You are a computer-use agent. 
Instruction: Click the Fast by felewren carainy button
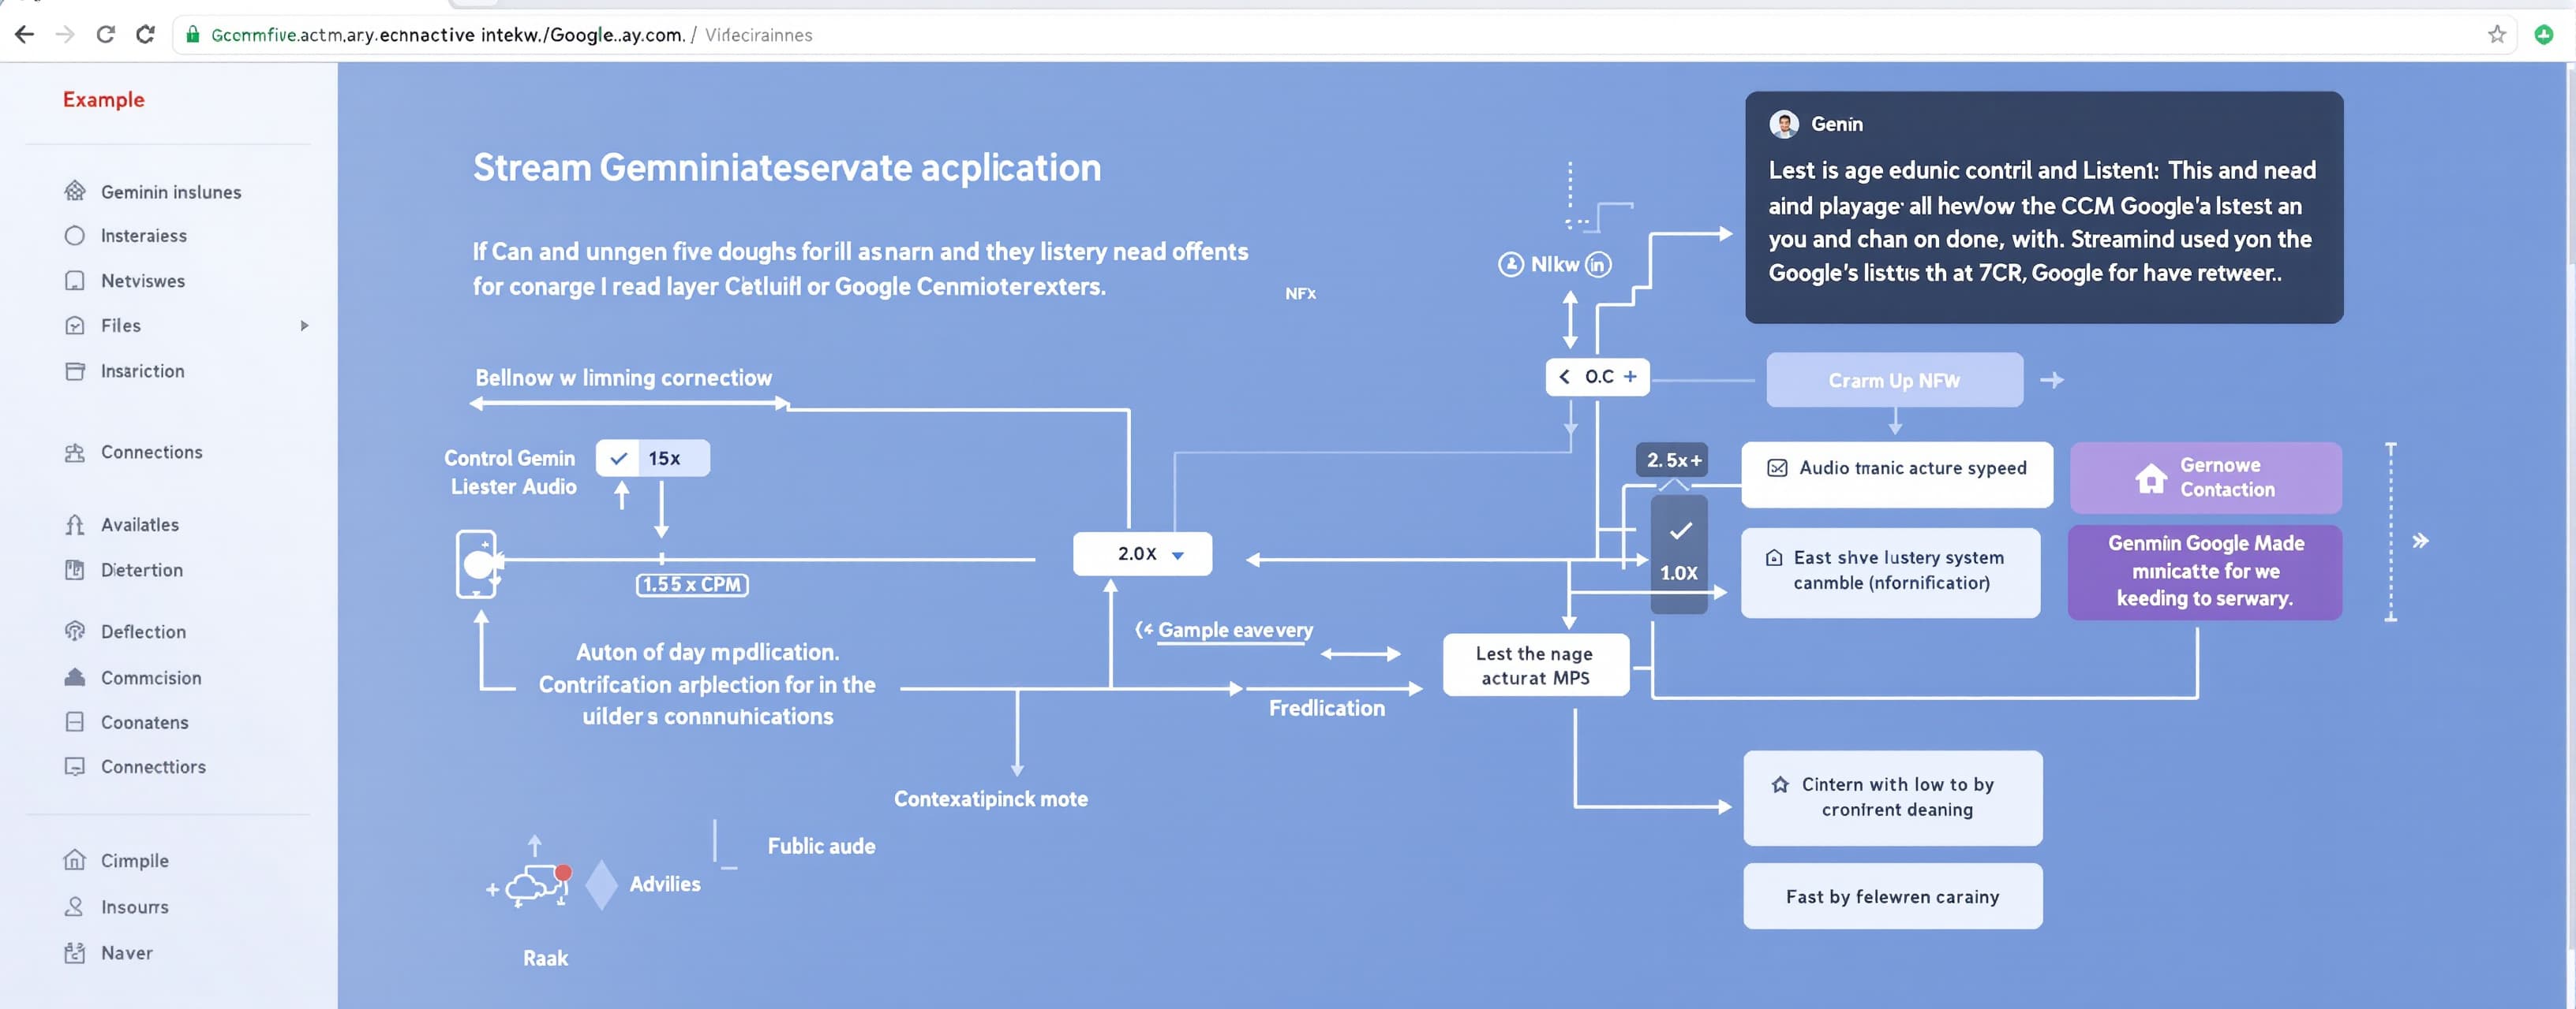pyautogui.click(x=1893, y=896)
